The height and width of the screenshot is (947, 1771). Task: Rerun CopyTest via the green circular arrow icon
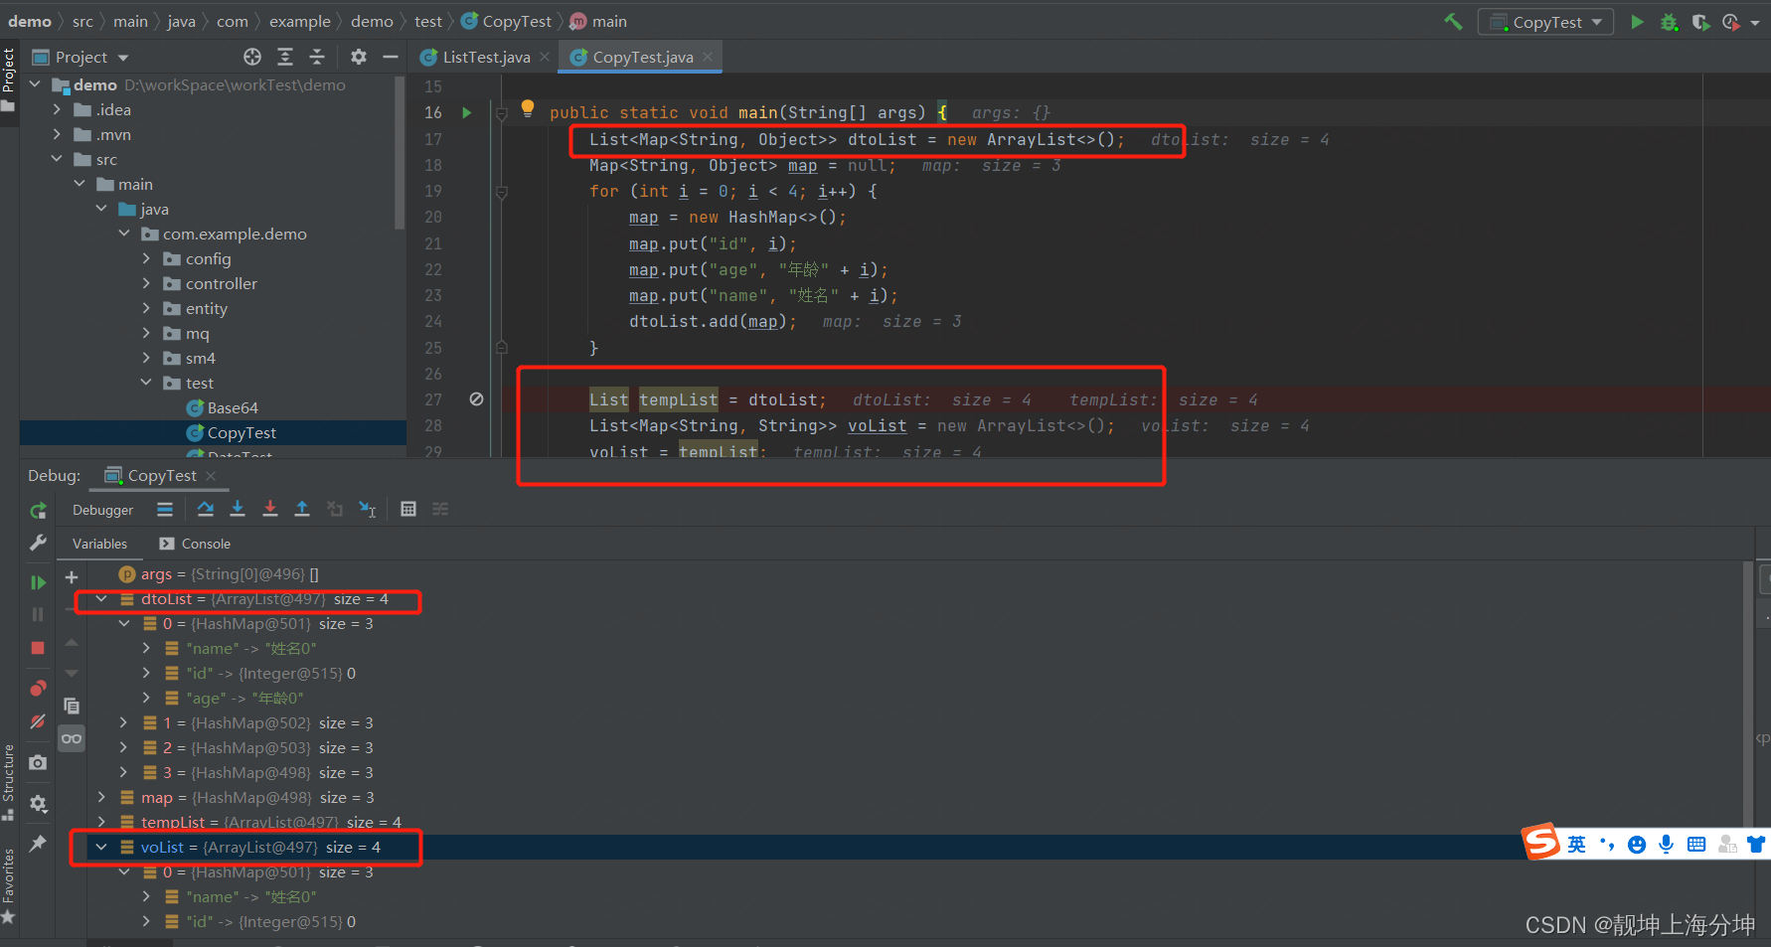tap(37, 510)
